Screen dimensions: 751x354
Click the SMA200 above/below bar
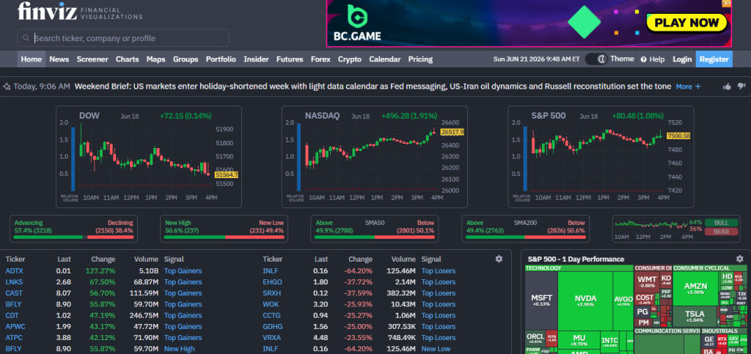point(525,229)
